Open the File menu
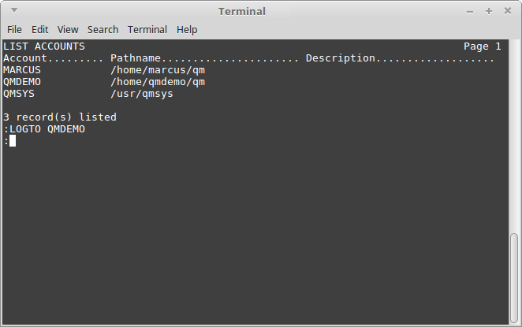Screen dimensions: 522x327 coord(14,30)
